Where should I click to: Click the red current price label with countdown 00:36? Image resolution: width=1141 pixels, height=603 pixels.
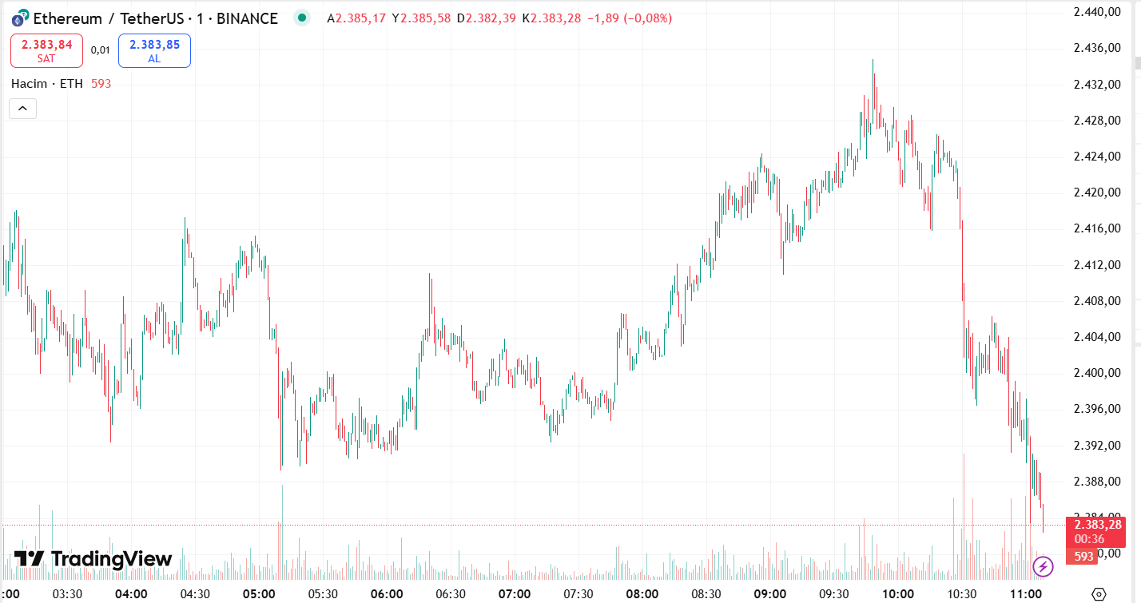1095,532
